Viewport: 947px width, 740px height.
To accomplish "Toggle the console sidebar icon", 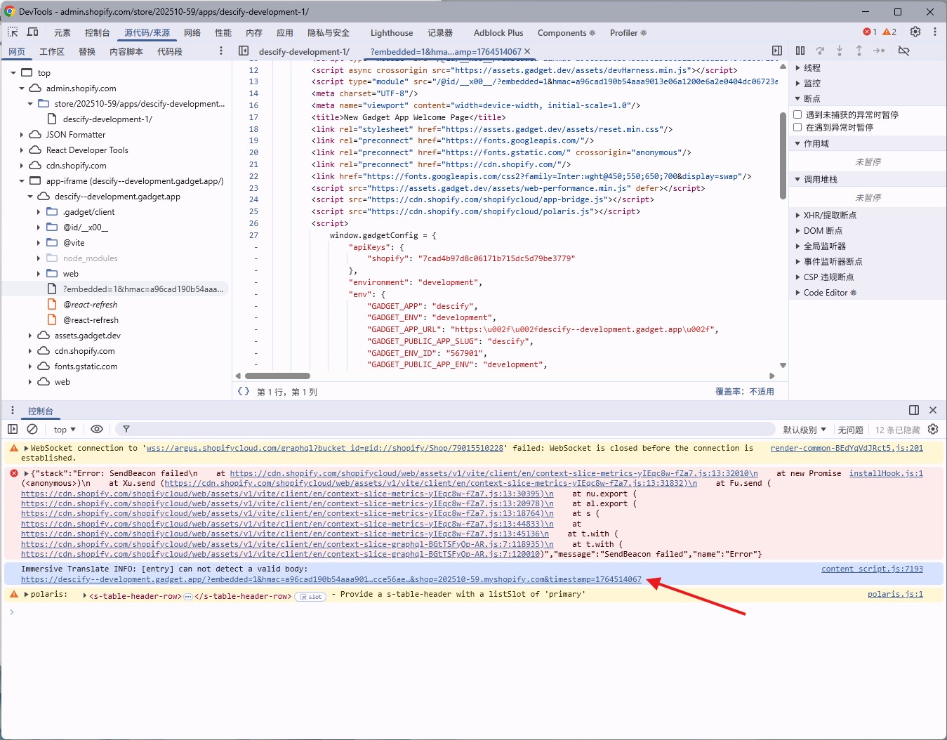I will [13, 430].
